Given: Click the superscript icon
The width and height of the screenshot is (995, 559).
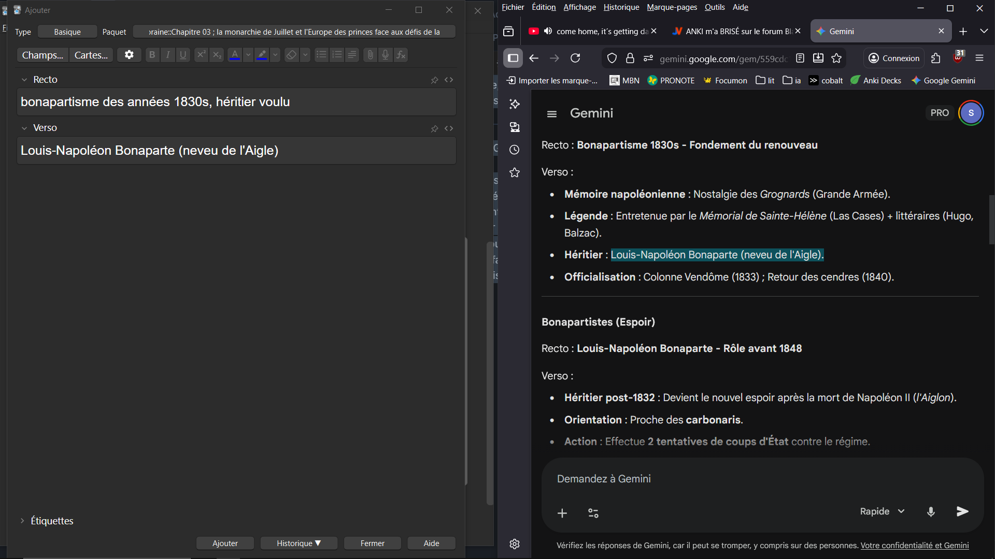Looking at the screenshot, I should click(201, 55).
